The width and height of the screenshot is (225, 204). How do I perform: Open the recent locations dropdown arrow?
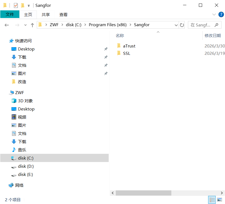pyautogui.click(x=25, y=25)
